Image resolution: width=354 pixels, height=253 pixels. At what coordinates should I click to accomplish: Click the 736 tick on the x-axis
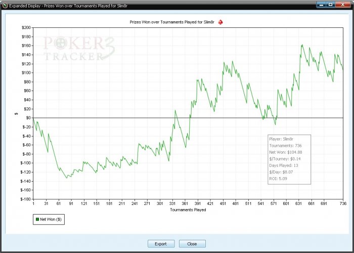pos(342,203)
